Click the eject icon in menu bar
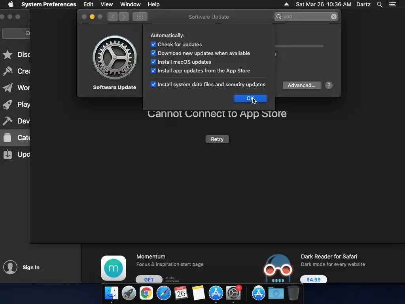The height and width of the screenshot is (304, 405). point(286,4)
